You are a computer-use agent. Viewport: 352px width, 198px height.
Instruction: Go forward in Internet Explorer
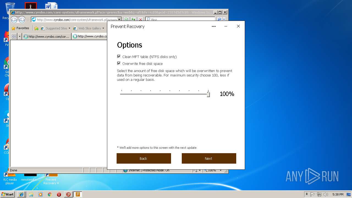click(22, 20)
